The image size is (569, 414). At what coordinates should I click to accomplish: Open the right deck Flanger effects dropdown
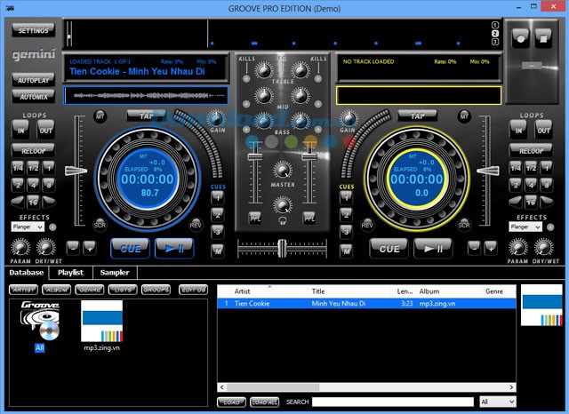point(525,227)
